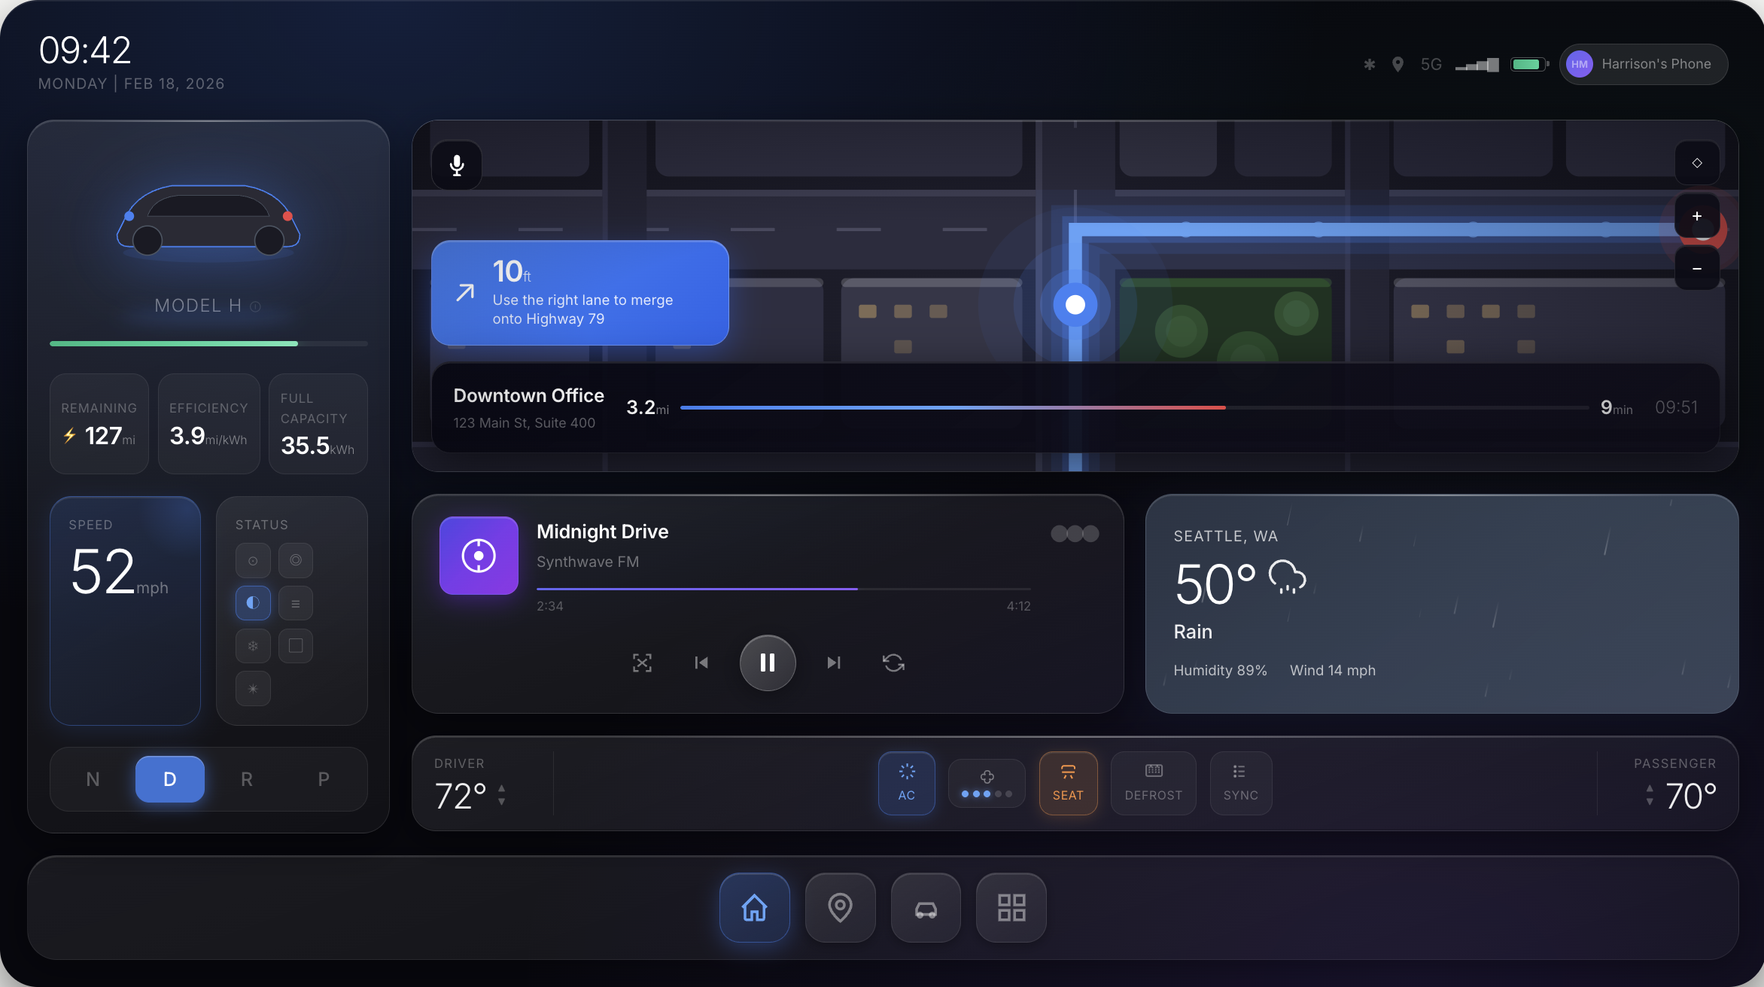Open the vehicle controls icon in bottom dock
Image resolution: width=1764 pixels, height=987 pixels.
pyautogui.click(x=925, y=908)
